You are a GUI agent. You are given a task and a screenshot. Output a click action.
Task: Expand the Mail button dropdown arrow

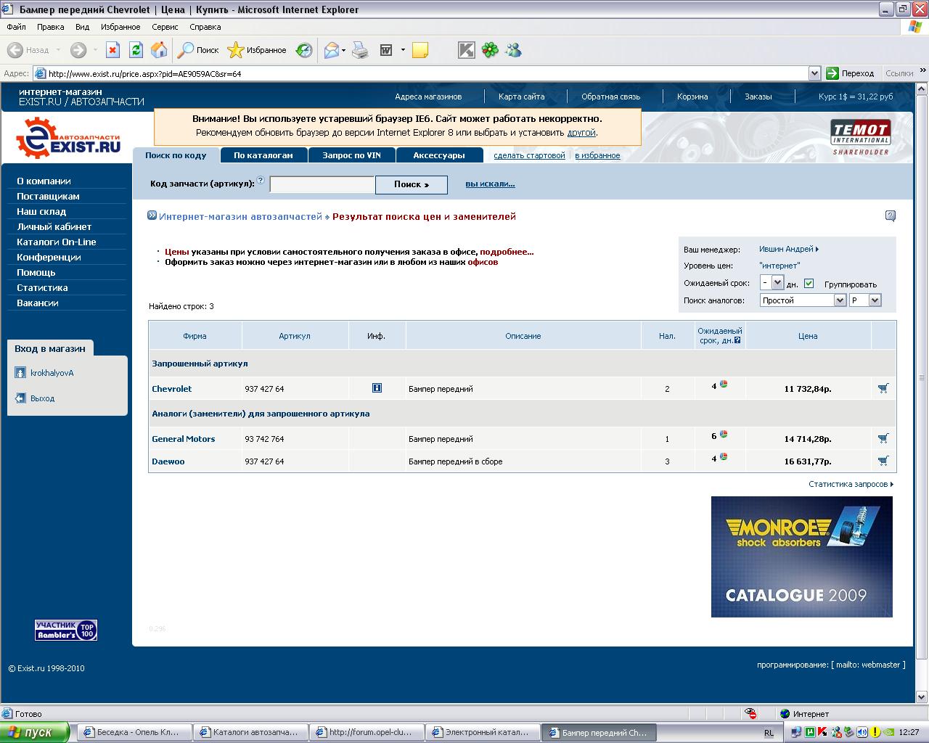[344, 50]
